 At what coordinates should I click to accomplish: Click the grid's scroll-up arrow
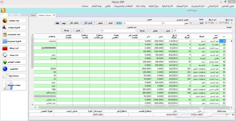(32, 35)
